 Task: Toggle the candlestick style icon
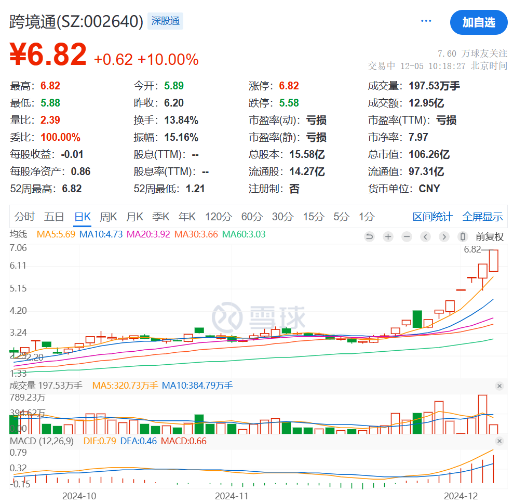pyautogui.click(x=462, y=237)
